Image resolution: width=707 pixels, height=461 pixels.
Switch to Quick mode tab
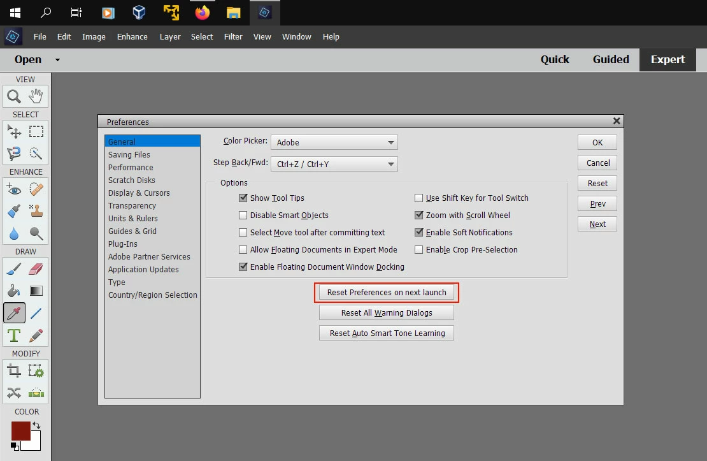pos(555,59)
